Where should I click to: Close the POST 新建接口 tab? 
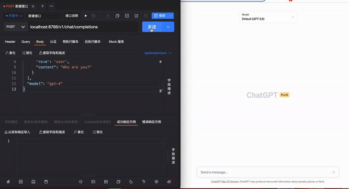33,6
